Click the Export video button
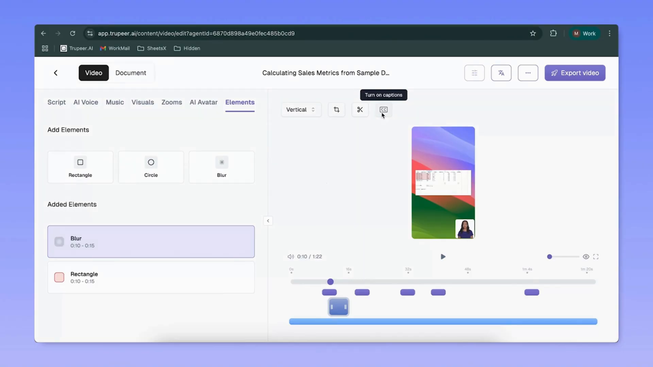The width and height of the screenshot is (653, 367). point(575,73)
